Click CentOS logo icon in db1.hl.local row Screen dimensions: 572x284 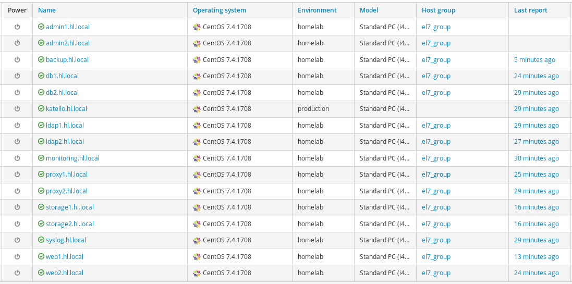click(x=197, y=76)
